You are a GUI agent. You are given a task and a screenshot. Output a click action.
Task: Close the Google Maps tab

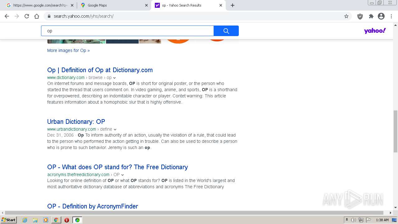146,5
